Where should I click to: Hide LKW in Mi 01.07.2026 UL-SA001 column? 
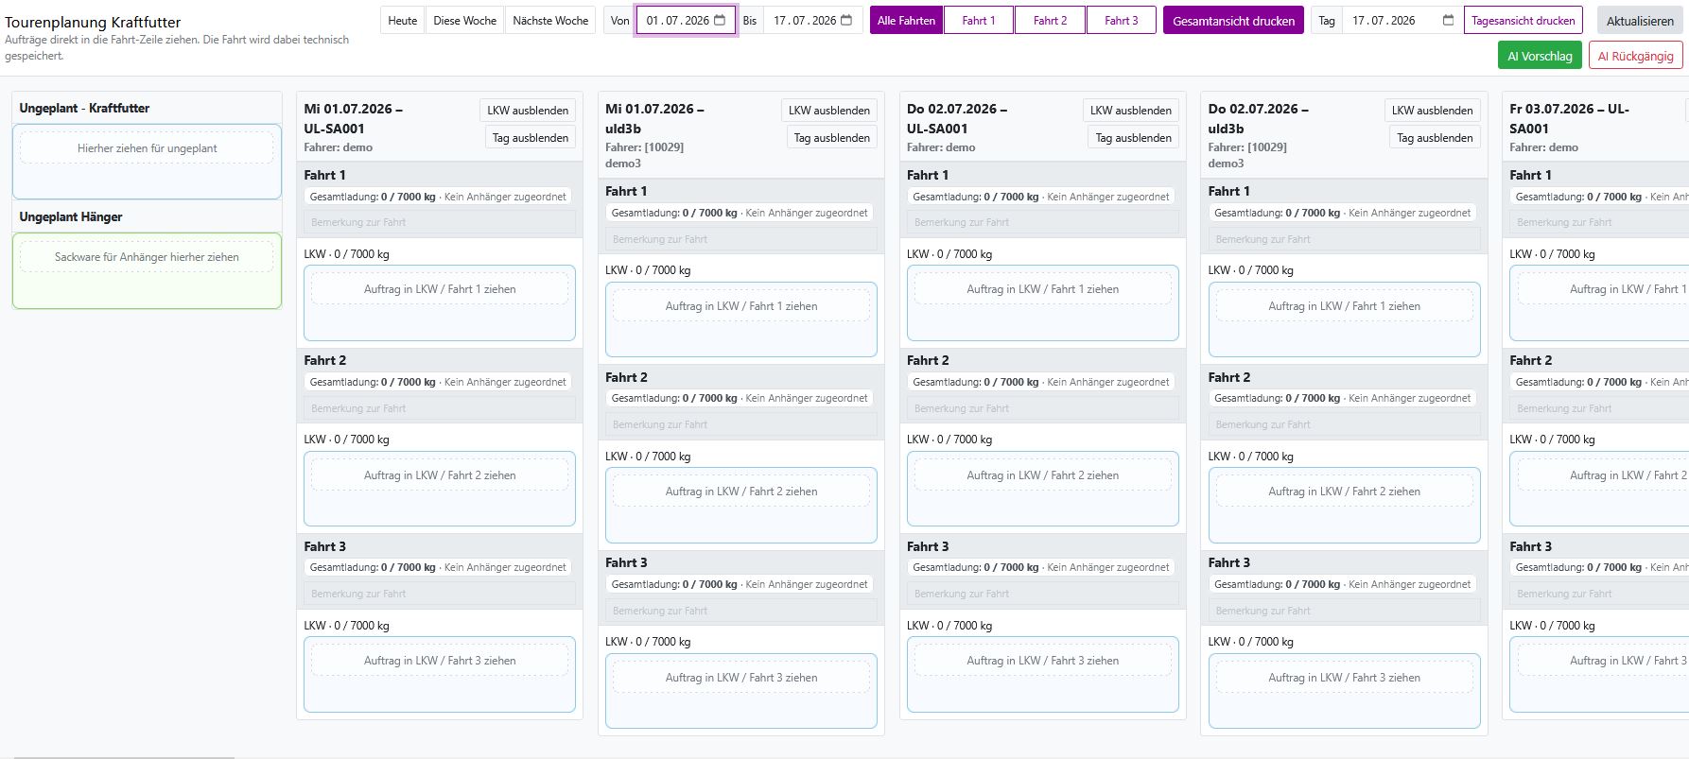click(528, 111)
